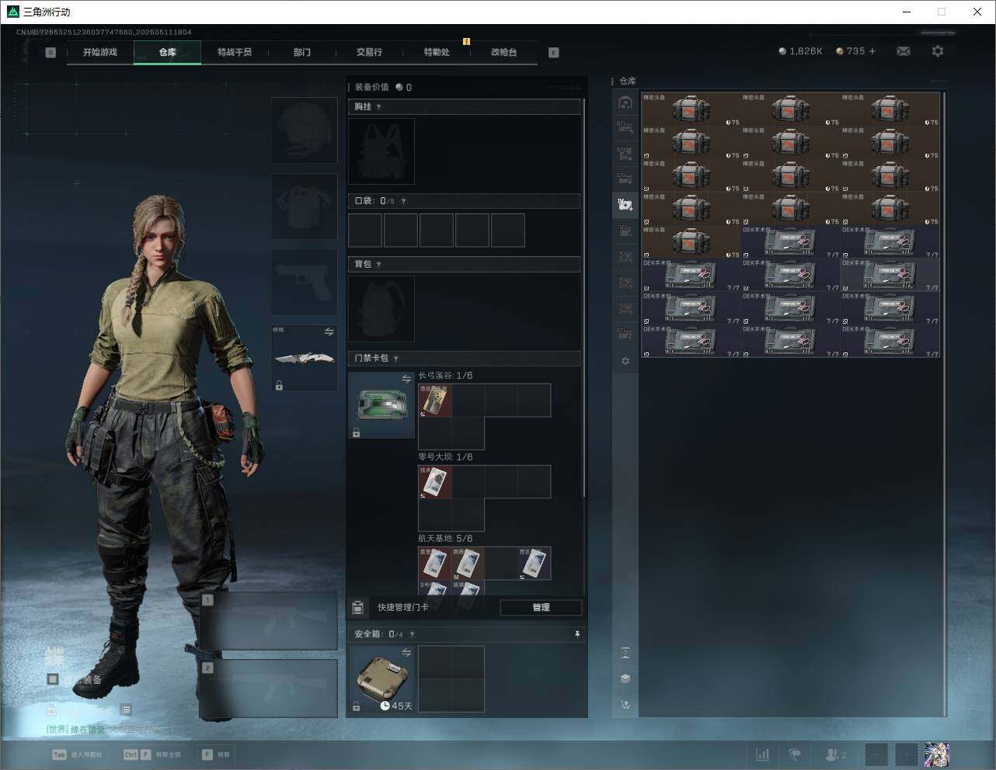Click the backpack section help question mark
Image resolution: width=996 pixels, height=770 pixels.
tap(379, 265)
